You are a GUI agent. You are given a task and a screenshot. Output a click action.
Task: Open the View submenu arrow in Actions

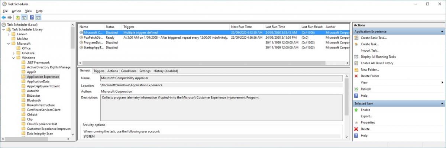pos(442,83)
